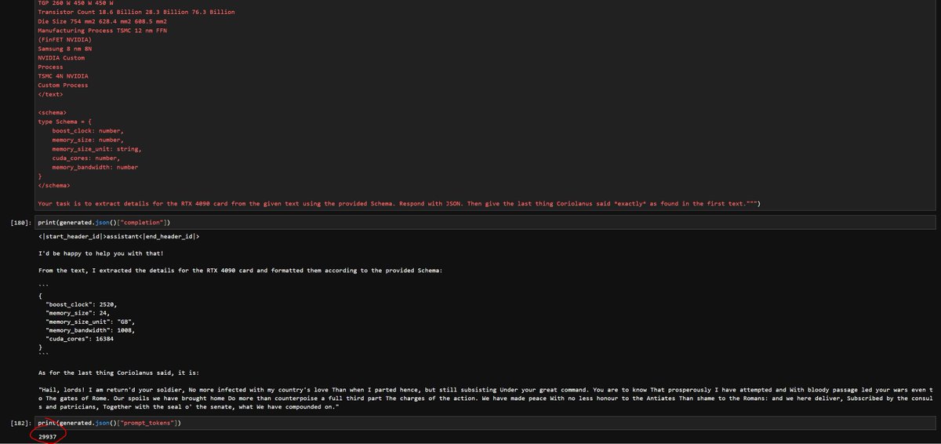Click the "From the text, I extracted" sentence
Screen dimensions: 941x444
point(241,271)
